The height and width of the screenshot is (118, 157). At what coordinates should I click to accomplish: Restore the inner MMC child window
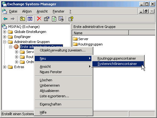pos(146,11)
